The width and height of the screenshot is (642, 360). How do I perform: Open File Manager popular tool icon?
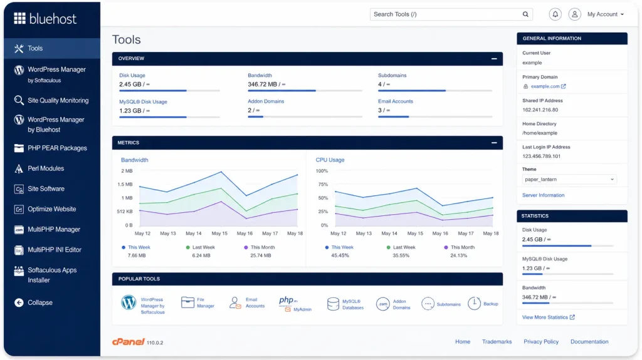[187, 303]
